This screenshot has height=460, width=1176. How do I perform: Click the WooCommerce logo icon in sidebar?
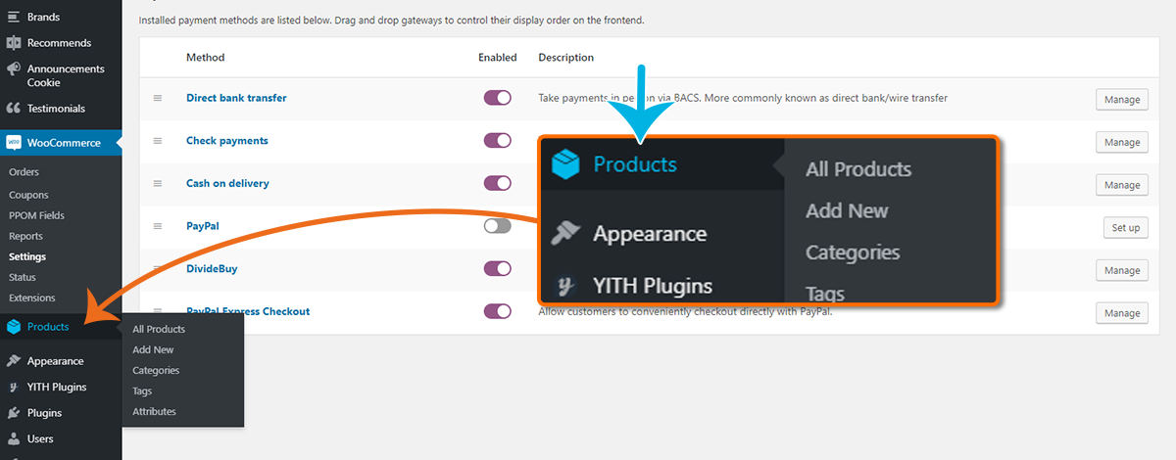[14, 143]
